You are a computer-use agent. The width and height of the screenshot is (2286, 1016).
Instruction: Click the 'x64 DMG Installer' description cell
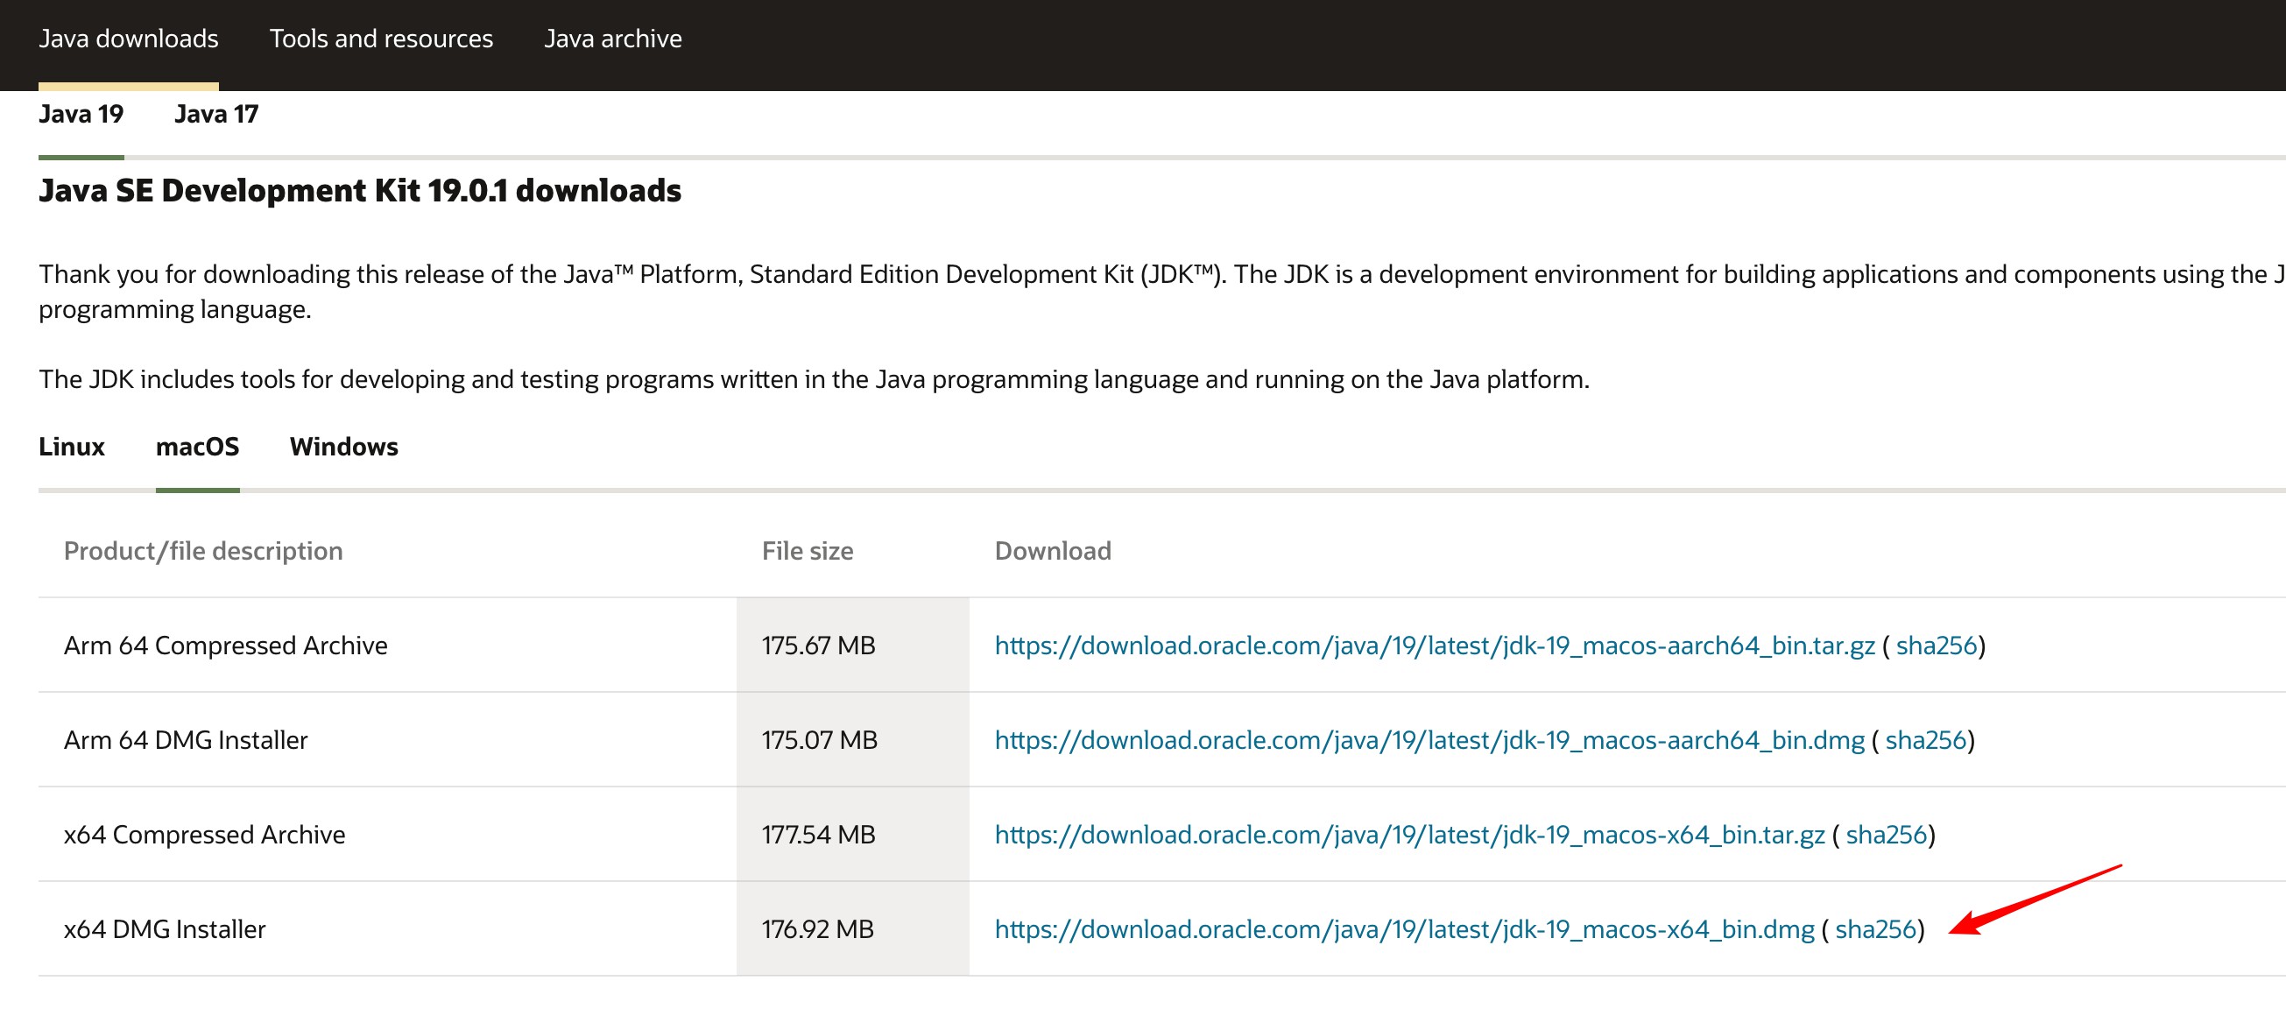coord(387,930)
